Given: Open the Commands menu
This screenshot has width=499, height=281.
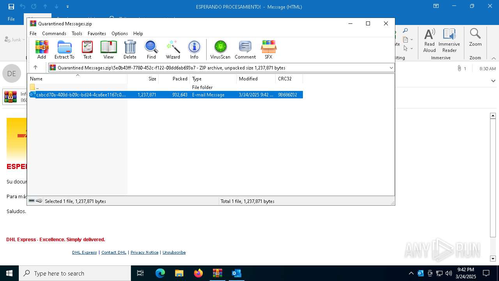Looking at the screenshot, I should (54, 34).
